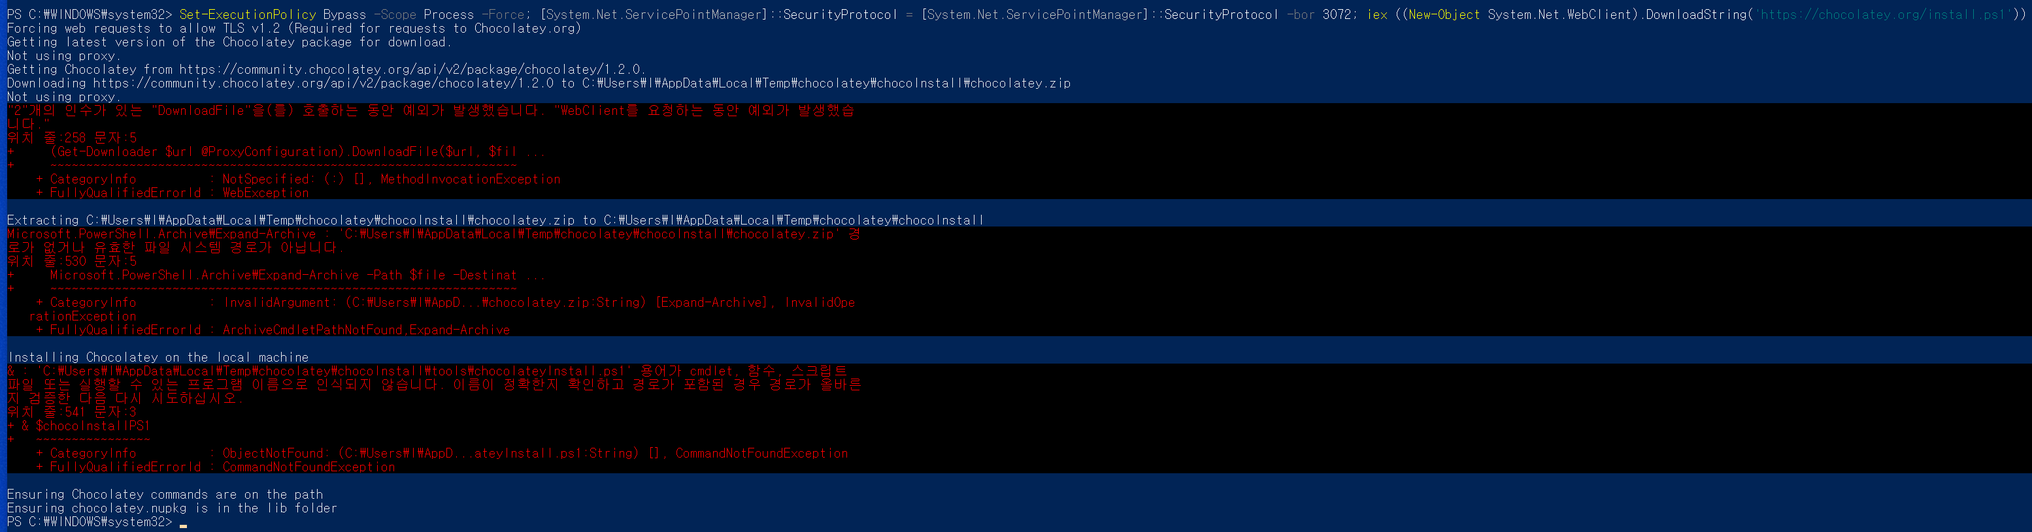2032x532 pixels.
Task: Click 'CategoryInfo : NotSpecified' MethodInvocationException line
Action: (298, 179)
